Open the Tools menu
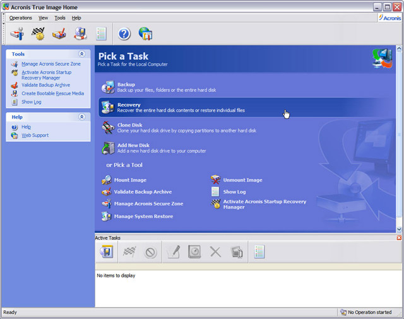Screen dimensions: 404x319 60,18
